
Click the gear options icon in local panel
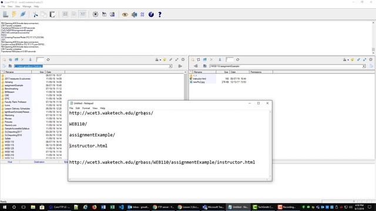pos(183,60)
